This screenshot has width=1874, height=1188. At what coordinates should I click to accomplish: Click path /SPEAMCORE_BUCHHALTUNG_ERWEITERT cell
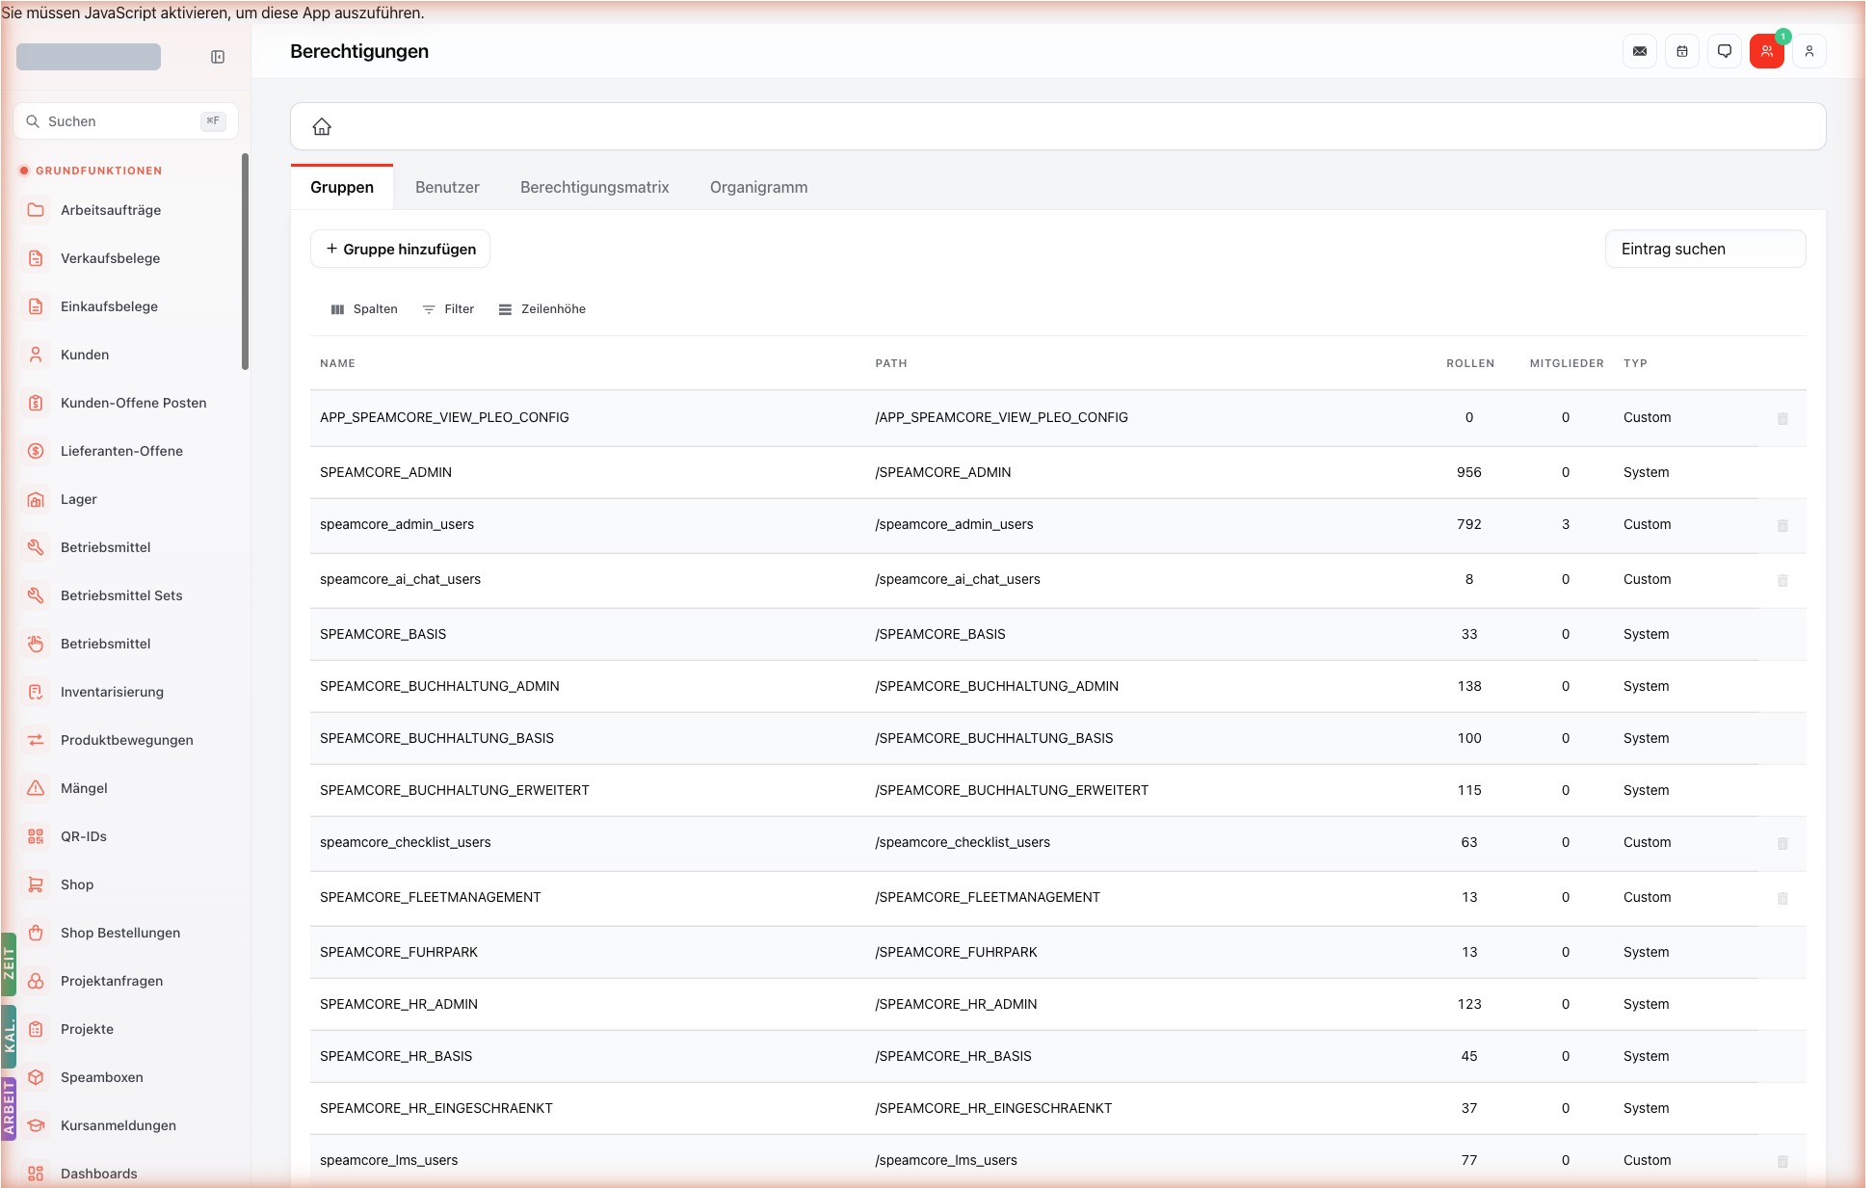[1012, 790]
